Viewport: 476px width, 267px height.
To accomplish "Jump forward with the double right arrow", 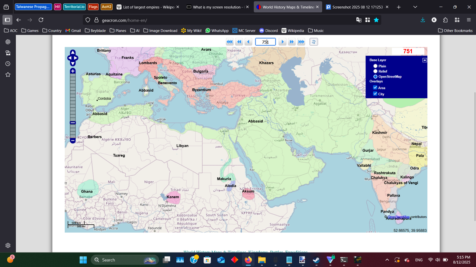I will coord(292,42).
